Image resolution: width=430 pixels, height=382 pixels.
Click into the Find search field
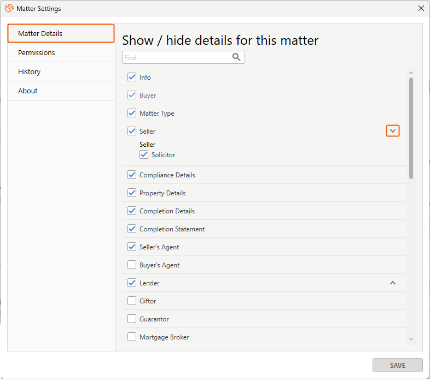[x=175, y=57]
